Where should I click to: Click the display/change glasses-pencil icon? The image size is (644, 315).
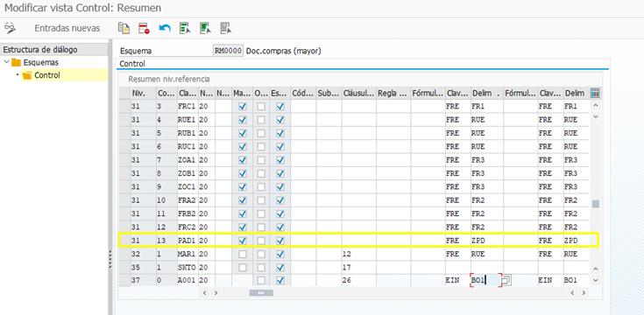[x=10, y=28]
